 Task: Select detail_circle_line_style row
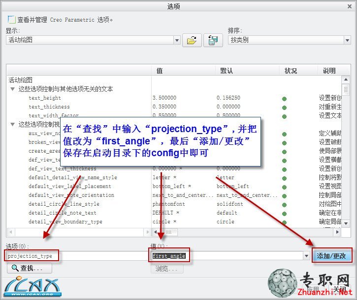(x=64, y=204)
